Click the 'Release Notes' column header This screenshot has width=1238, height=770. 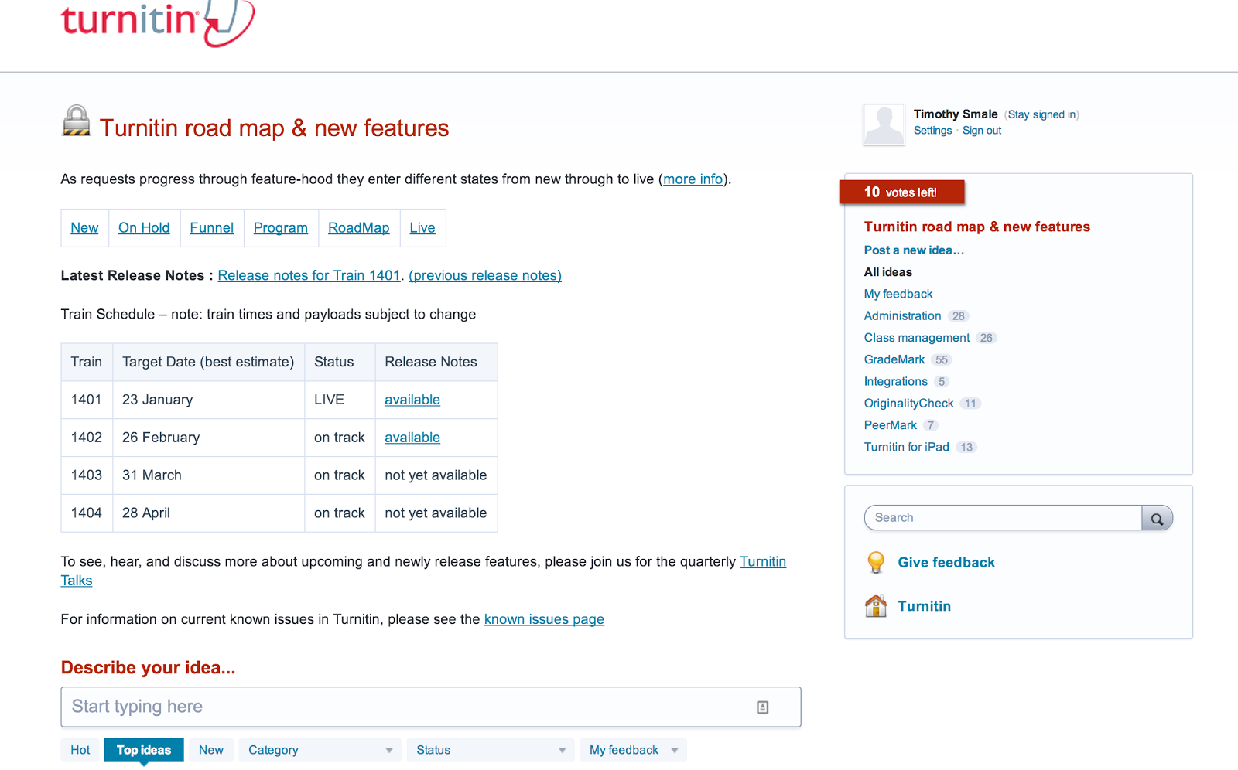click(x=436, y=362)
